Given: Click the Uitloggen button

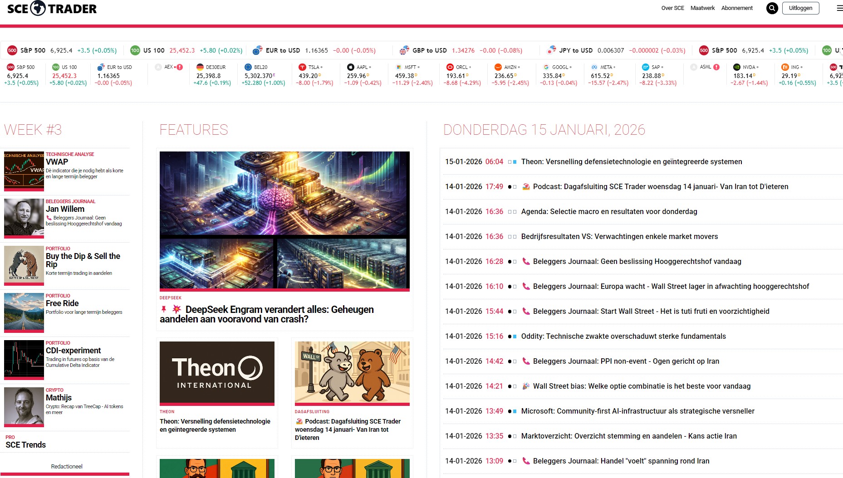Looking at the screenshot, I should (800, 8).
